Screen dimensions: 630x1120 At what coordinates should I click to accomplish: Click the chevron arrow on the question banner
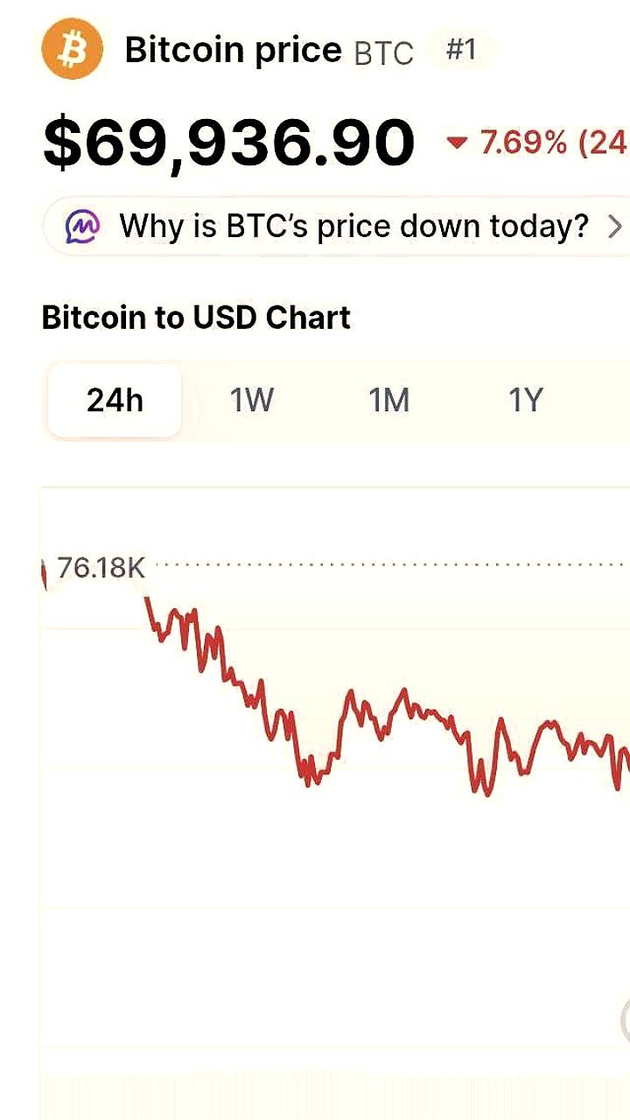(615, 226)
